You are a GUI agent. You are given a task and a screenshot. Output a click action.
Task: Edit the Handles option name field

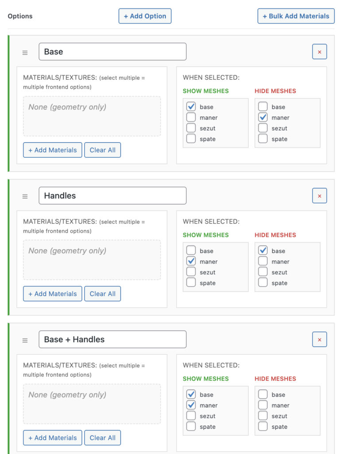(x=112, y=196)
